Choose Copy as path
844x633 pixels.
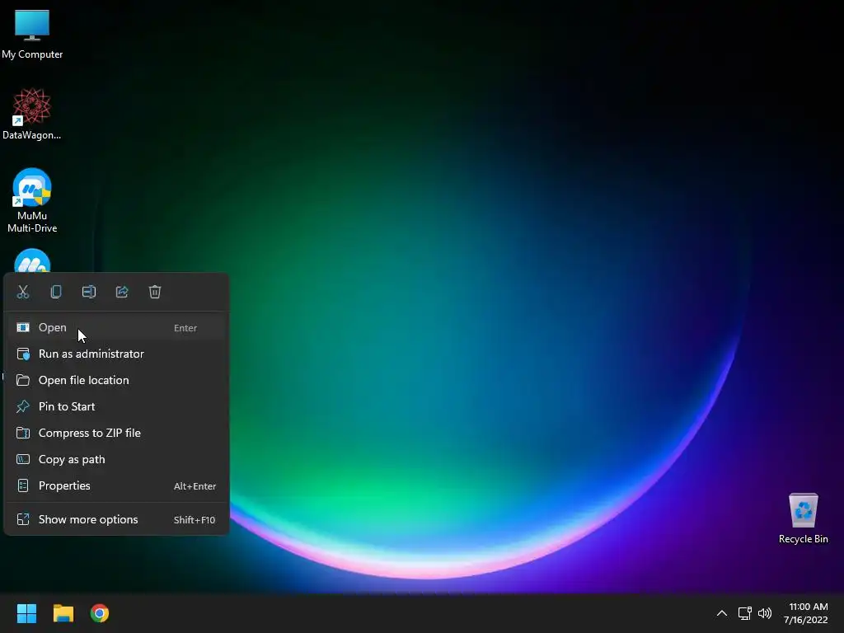tap(116, 459)
